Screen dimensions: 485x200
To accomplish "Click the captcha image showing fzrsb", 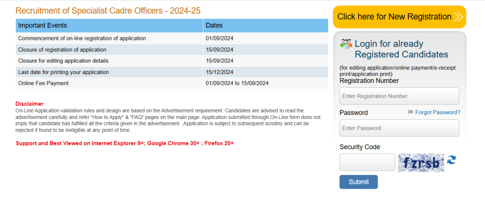I will click(421, 163).
